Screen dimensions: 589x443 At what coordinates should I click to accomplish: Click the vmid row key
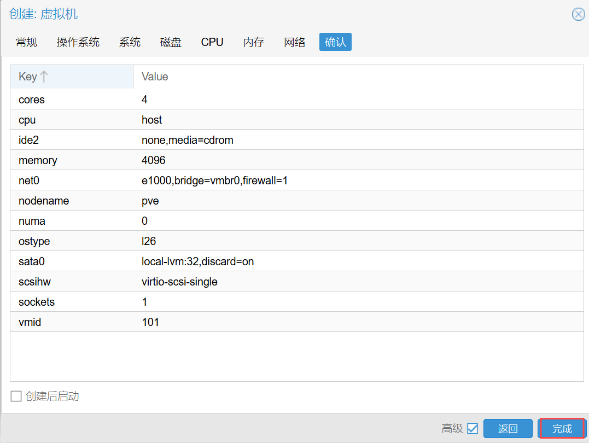[x=30, y=322]
